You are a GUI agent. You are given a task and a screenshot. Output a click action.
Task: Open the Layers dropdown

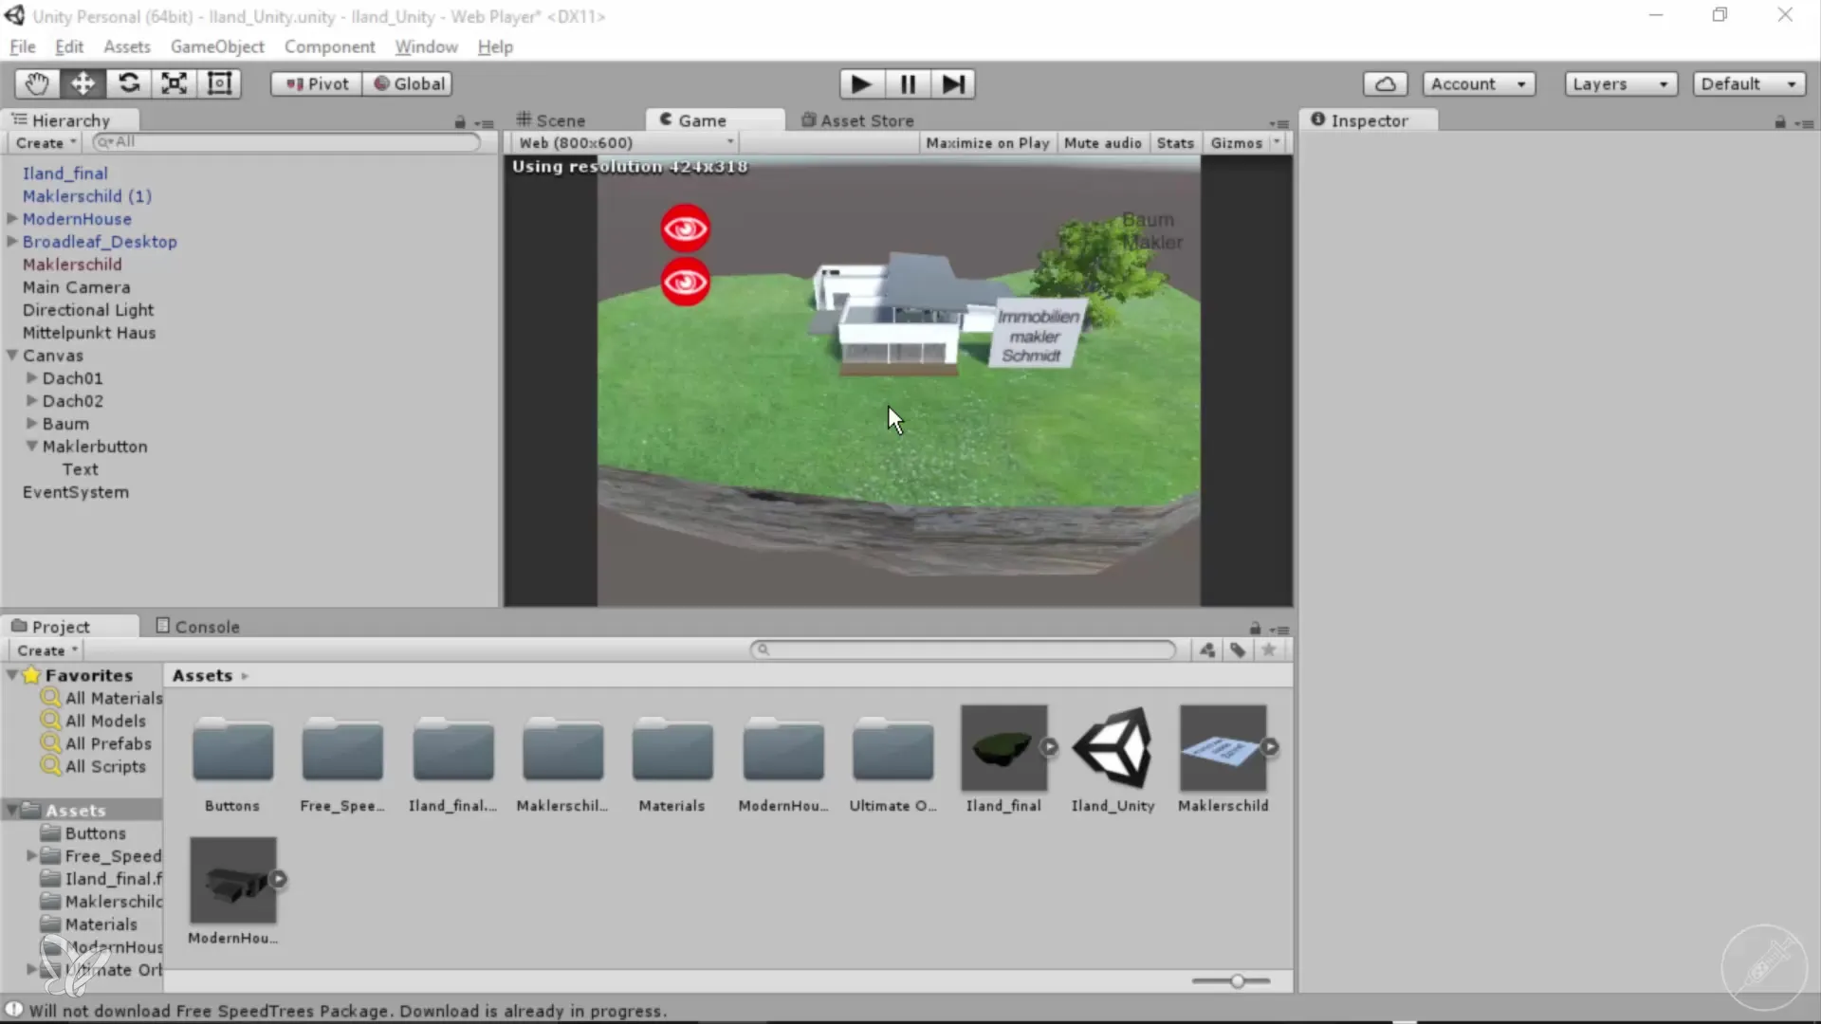coord(1621,83)
